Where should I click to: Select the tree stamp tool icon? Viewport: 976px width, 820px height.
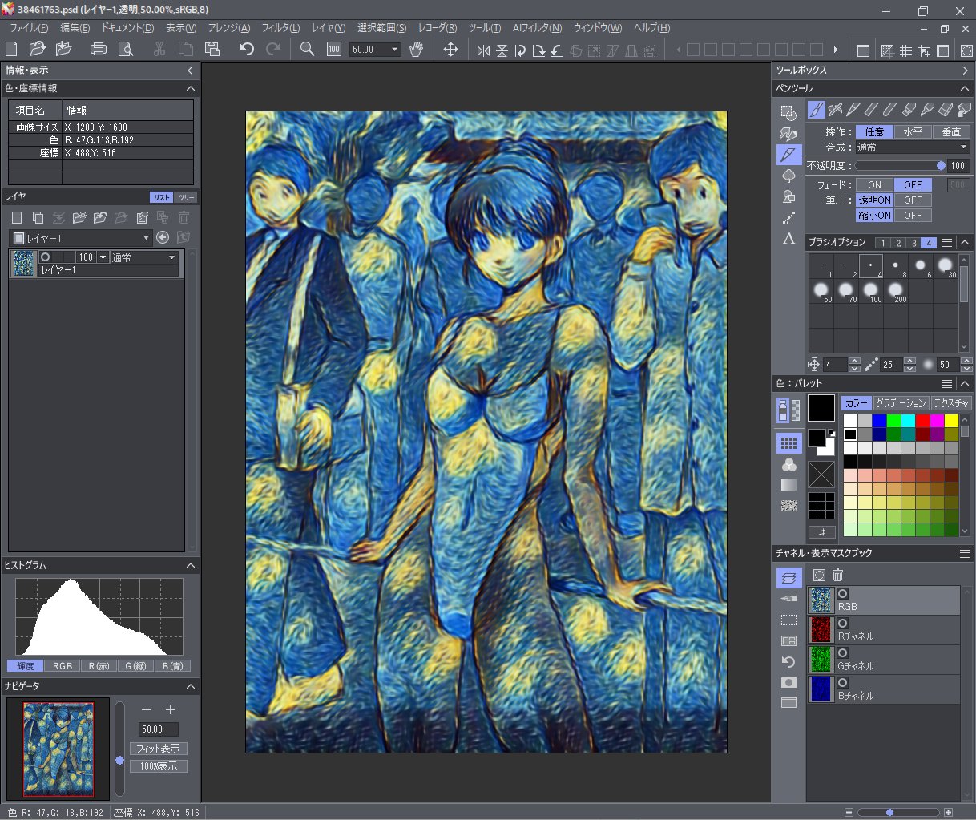coord(788,176)
